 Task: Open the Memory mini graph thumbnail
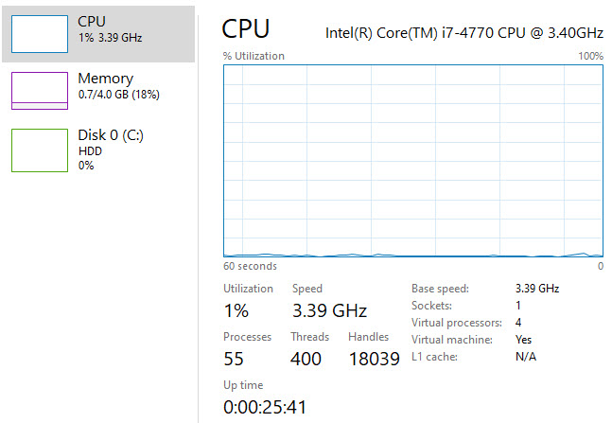(x=39, y=92)
